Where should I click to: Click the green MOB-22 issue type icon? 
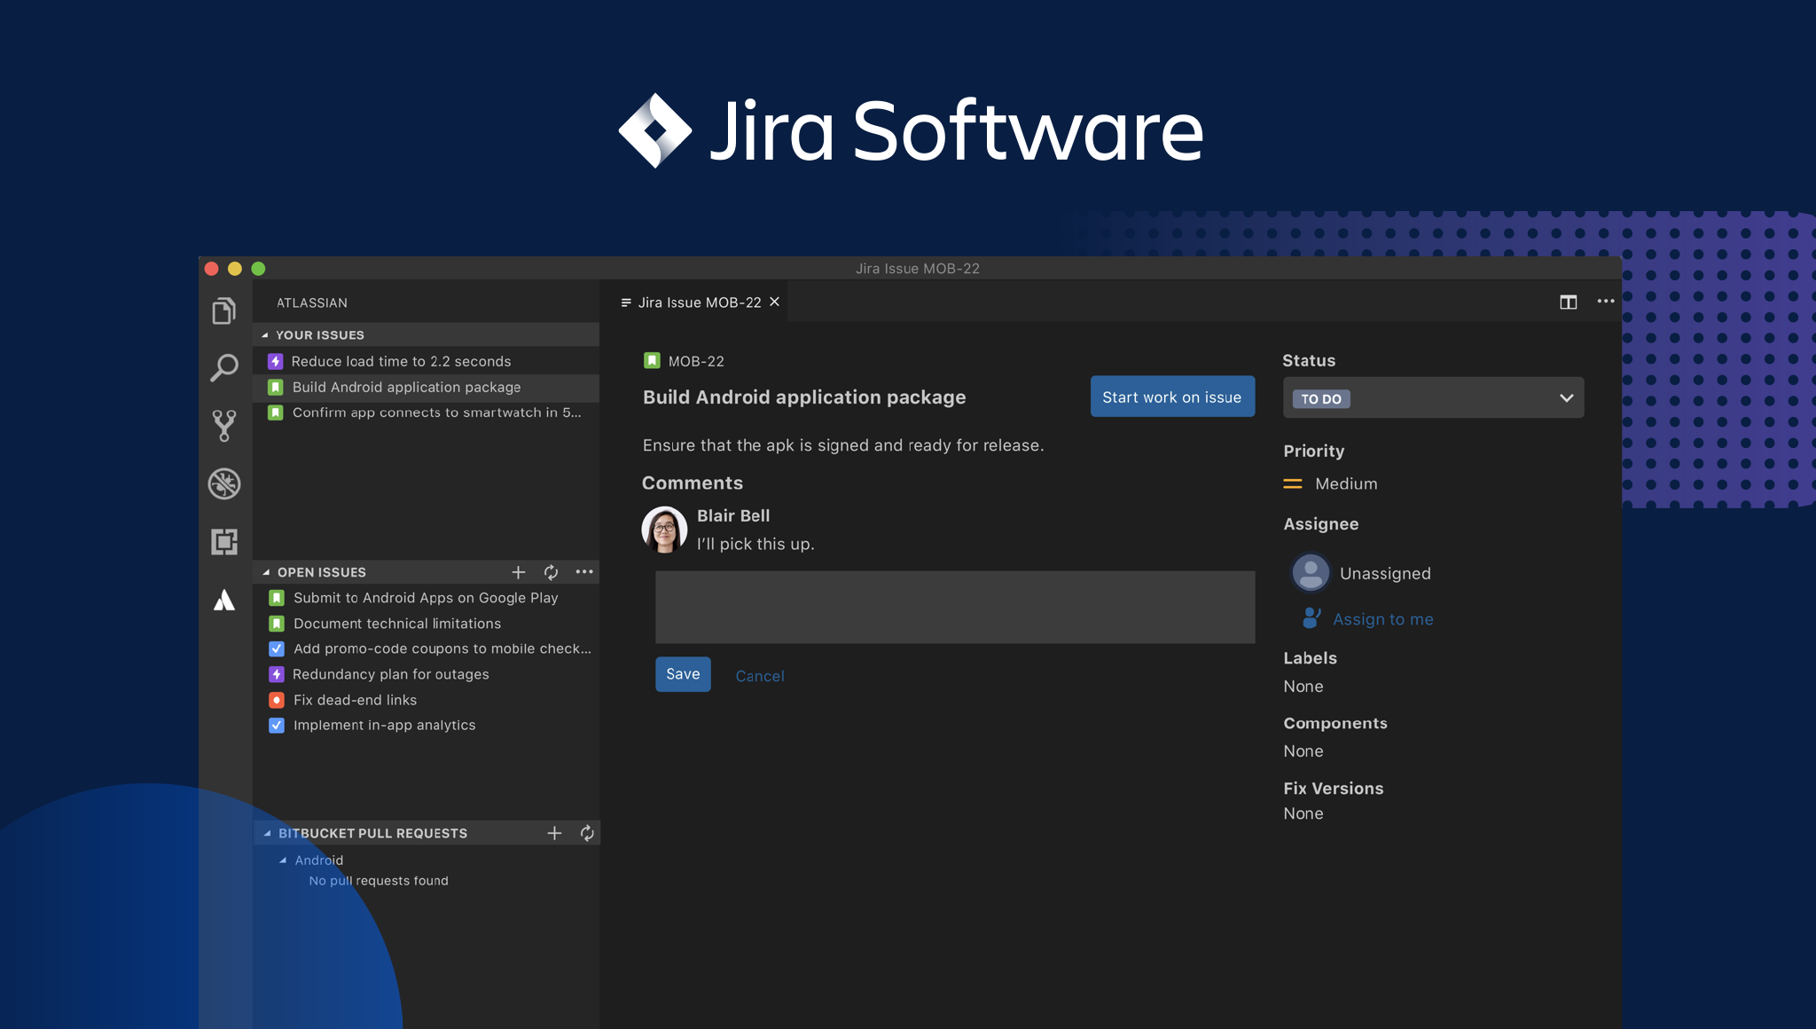coord(652,360)
